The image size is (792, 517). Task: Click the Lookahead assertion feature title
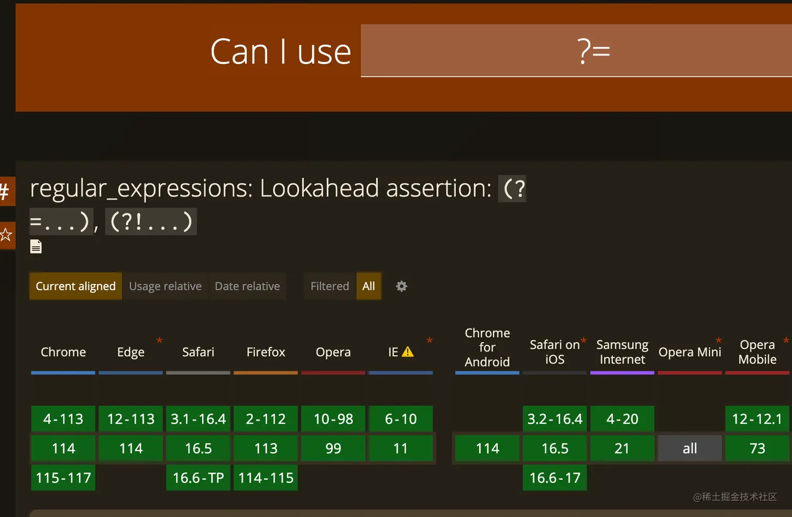[x=278, y=204]
